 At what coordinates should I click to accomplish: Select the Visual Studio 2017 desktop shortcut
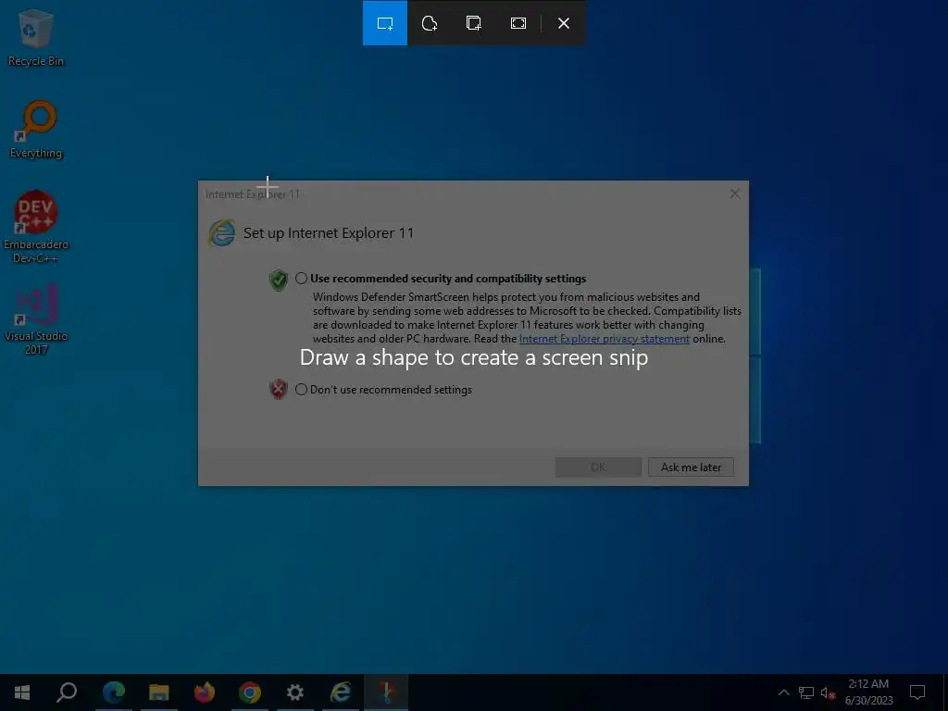pos(36,319)
